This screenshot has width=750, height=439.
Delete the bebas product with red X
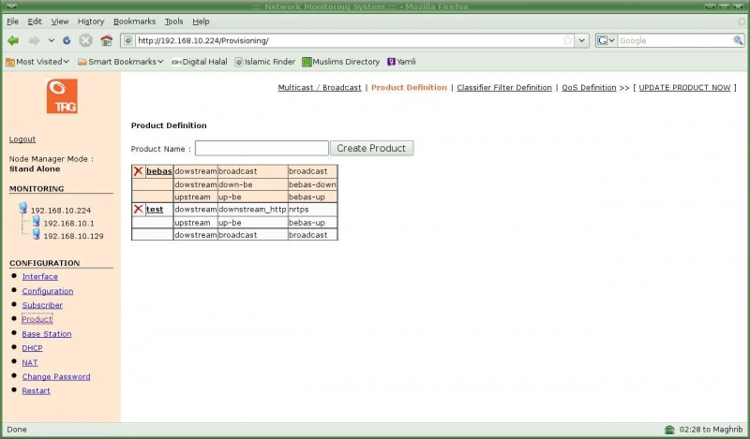138,171
